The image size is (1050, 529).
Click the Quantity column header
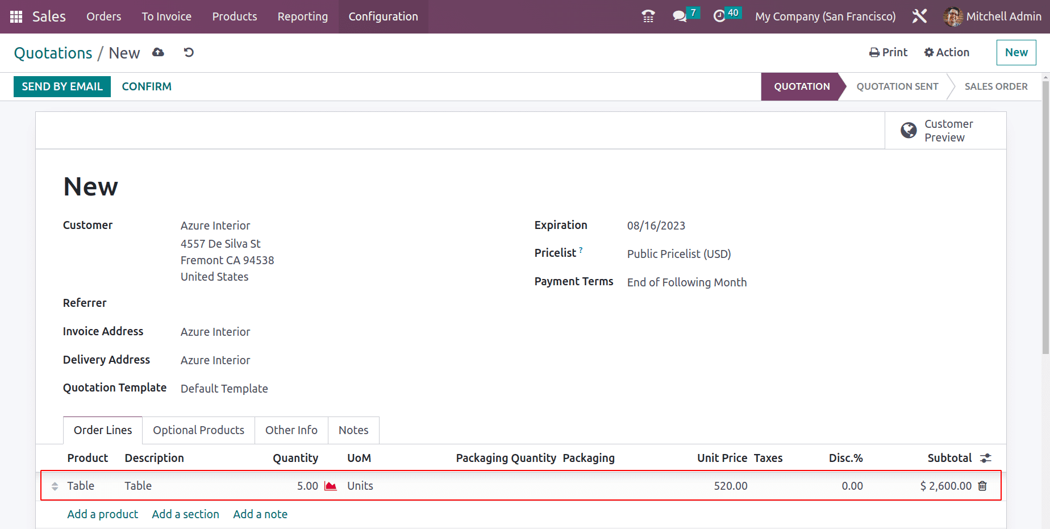tap(295, 458)
